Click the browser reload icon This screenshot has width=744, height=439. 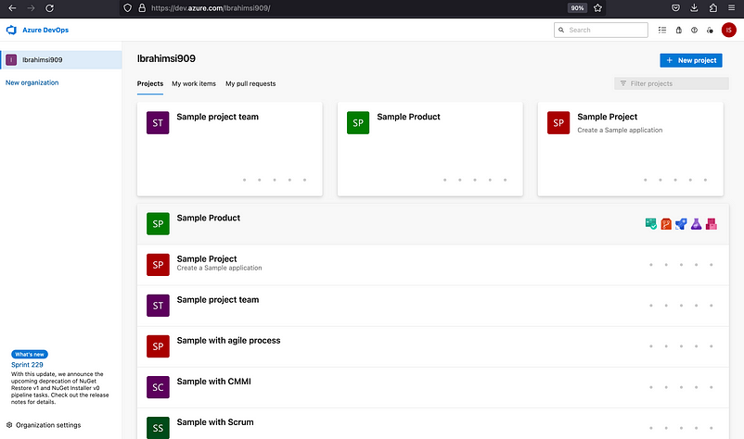coord(49,8)
